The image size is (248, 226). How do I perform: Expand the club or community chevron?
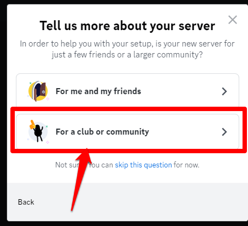coord(224,132)
